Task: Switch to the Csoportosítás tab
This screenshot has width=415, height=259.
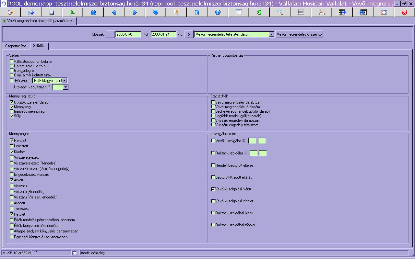Action: click(16, 46)
